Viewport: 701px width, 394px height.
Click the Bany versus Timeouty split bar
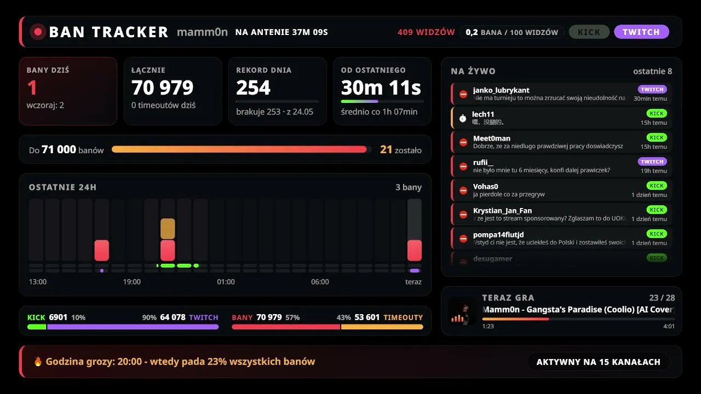[x=327, y=327]
